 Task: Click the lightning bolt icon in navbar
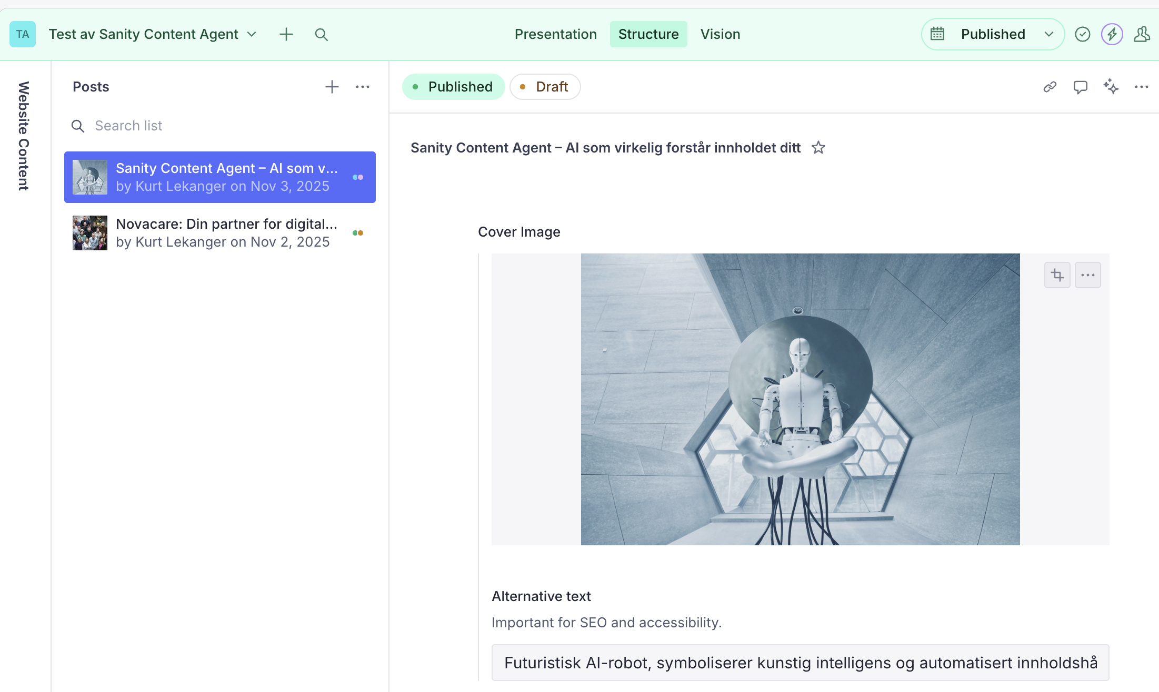pyautogui.click(x=1112, y=35)
